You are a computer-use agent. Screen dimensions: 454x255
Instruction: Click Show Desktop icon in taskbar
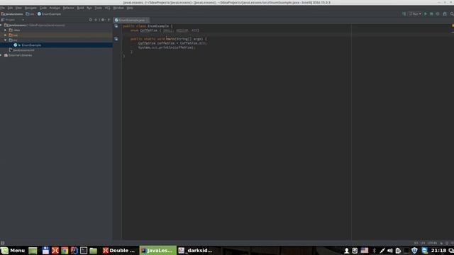[x=33, y=250]
